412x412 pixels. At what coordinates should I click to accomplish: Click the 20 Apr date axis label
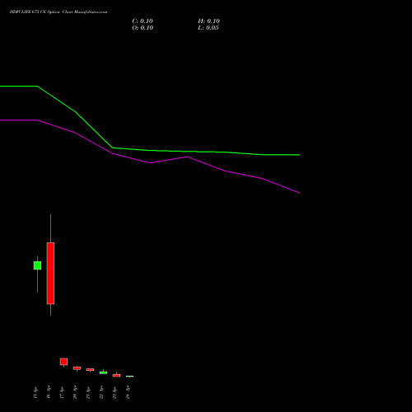[75, 392]
